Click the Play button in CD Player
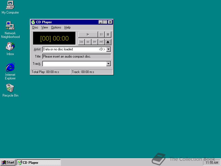The image size is (221, 166). 88,35
